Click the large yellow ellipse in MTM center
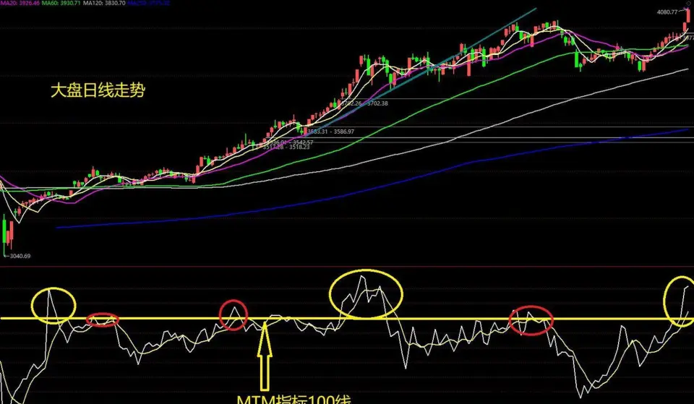 point(367,293)
